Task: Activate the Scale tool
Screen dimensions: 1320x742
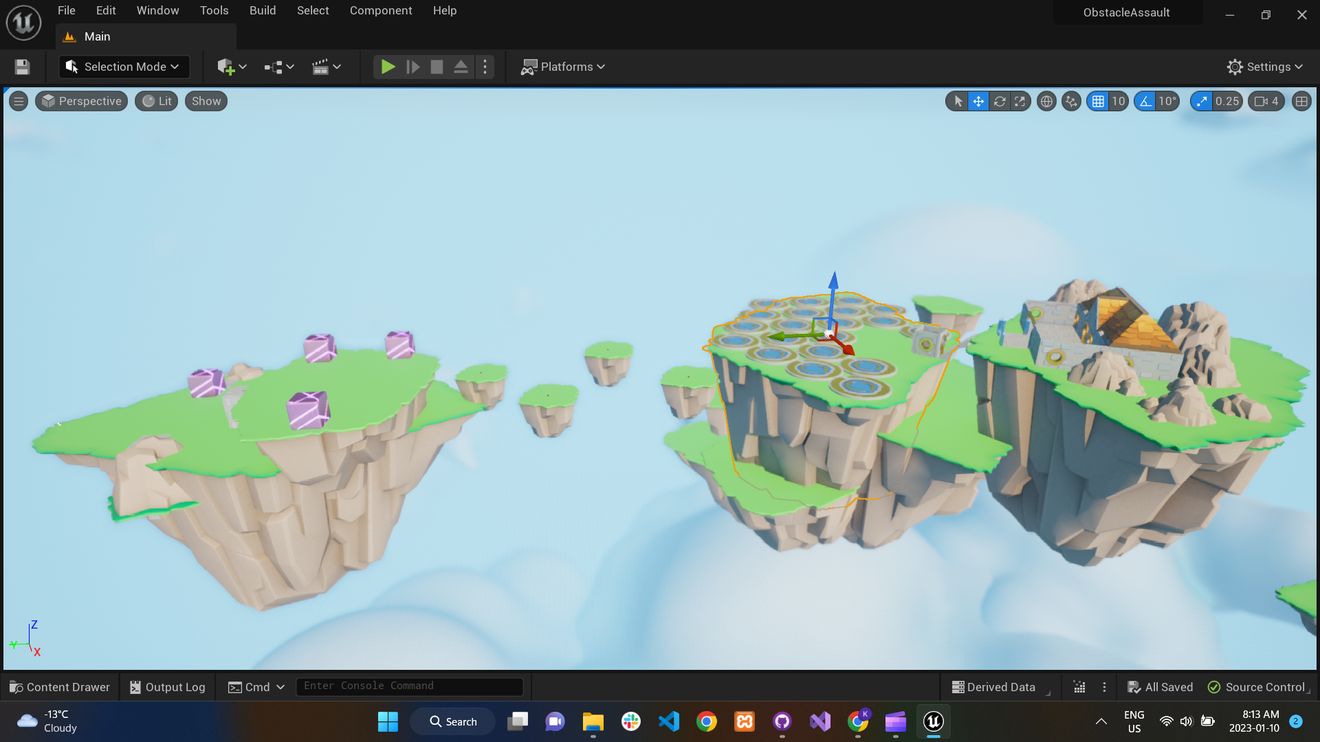Action: click(1020, 101)
